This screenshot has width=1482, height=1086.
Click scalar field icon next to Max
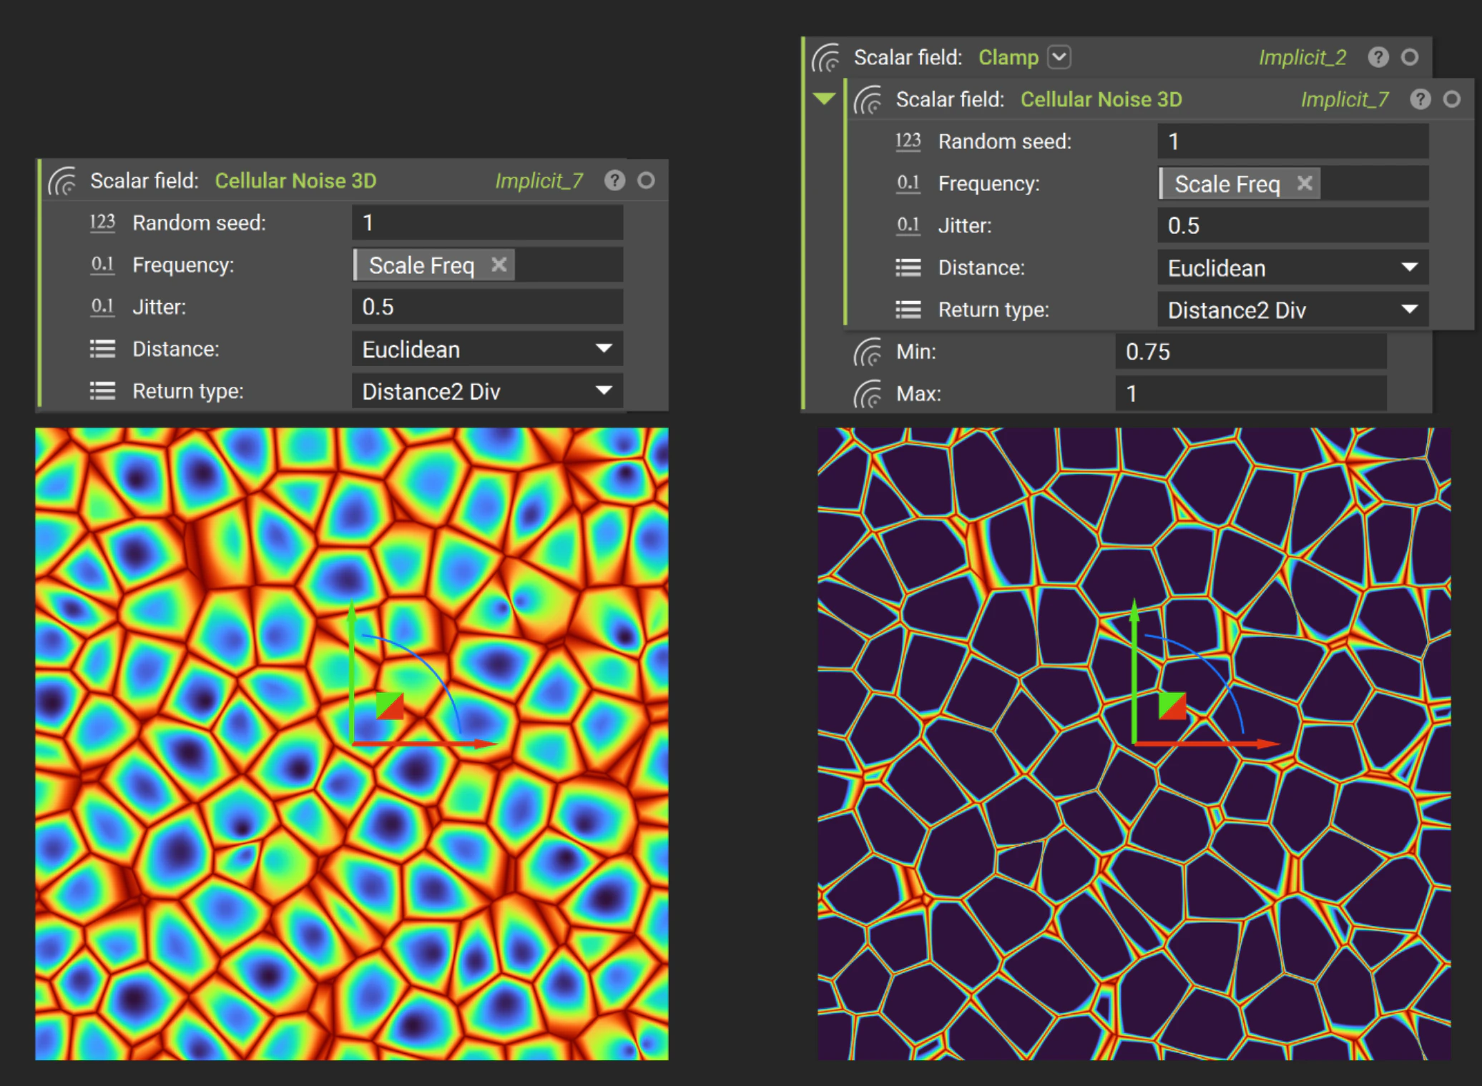point(868,394)
